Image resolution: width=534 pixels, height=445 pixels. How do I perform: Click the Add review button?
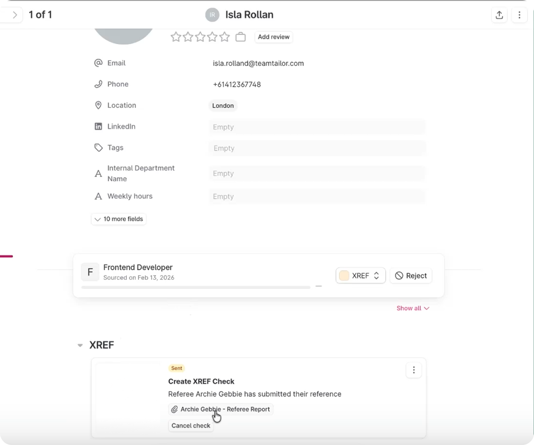point(273,37)
